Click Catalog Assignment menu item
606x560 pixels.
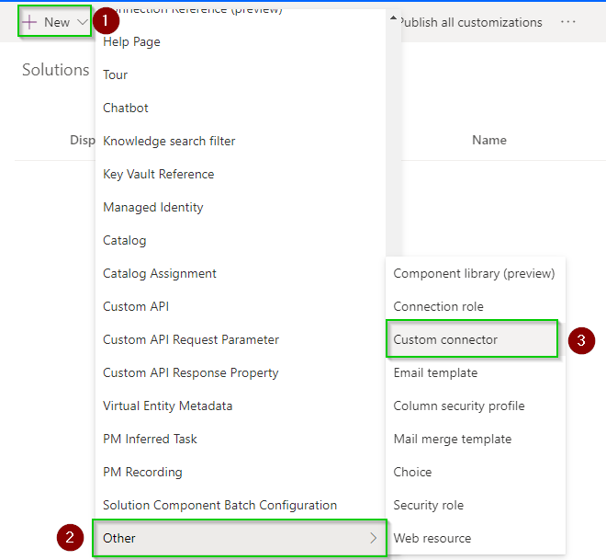(160, 273)
